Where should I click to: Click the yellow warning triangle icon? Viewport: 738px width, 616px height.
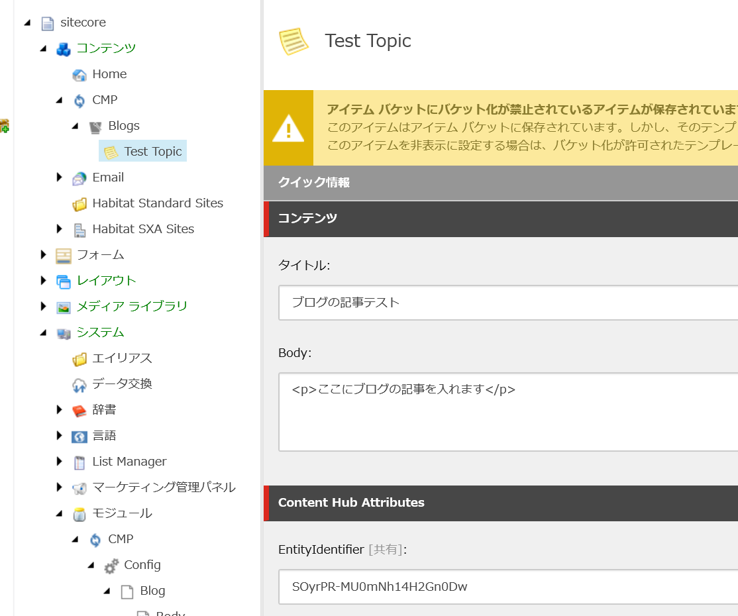(x=289, y=128)
